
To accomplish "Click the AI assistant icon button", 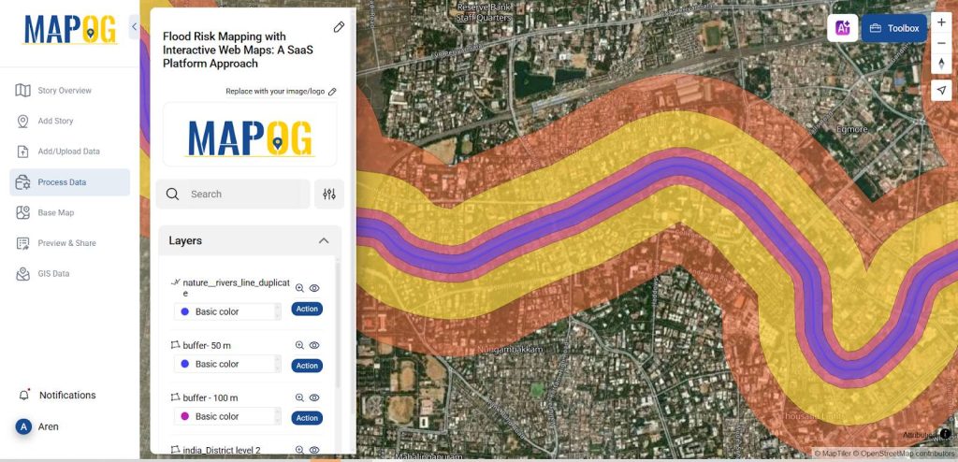I will (842, 28).
